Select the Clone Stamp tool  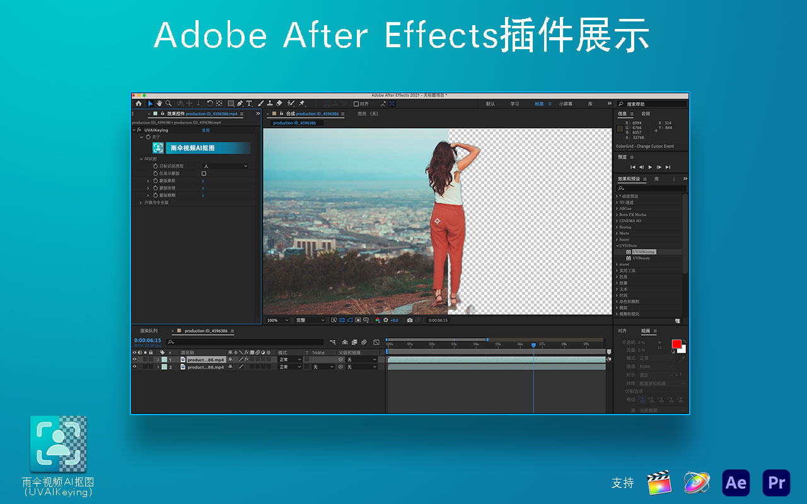[269, 103]
